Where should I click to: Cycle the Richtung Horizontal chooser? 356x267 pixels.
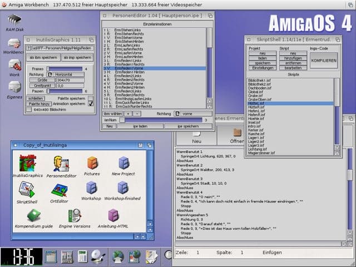point(66,74)
